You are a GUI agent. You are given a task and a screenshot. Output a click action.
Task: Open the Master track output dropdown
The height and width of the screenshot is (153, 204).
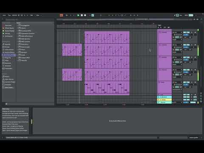(177, 102)
